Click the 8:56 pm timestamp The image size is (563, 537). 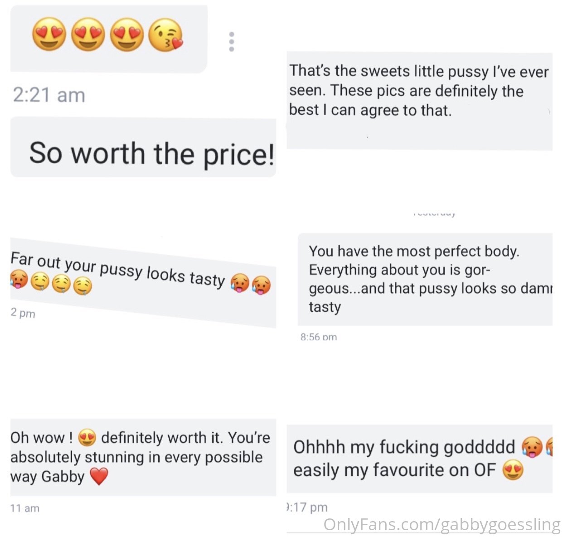pyautogui.click(x=319, y=337)
